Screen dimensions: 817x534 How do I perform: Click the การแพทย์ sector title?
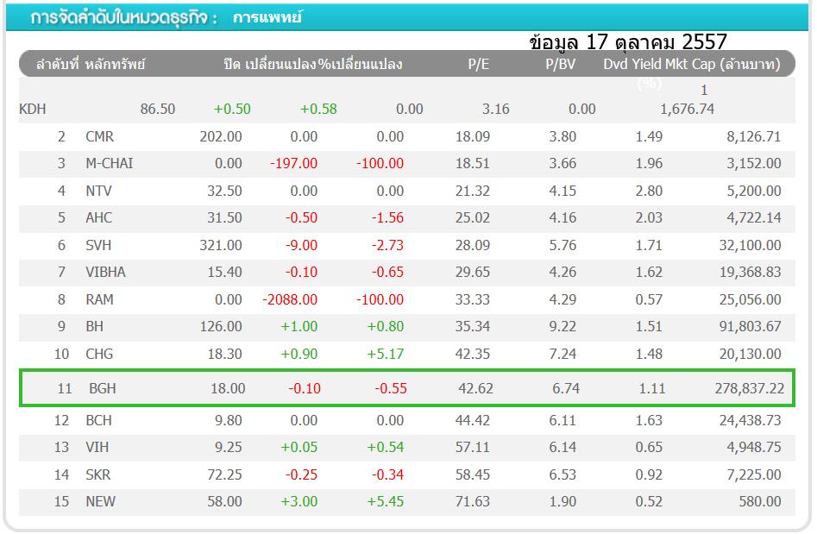coord(267,17)
